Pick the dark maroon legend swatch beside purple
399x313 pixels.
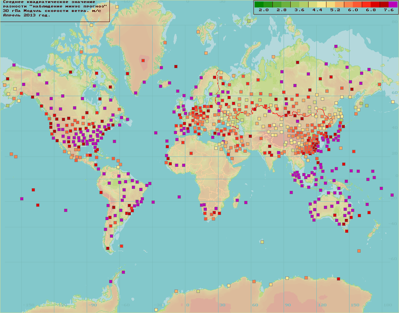(384, 4)
